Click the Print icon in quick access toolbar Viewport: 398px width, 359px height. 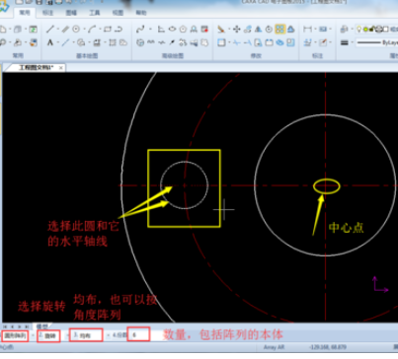click(x=58, y=2)
